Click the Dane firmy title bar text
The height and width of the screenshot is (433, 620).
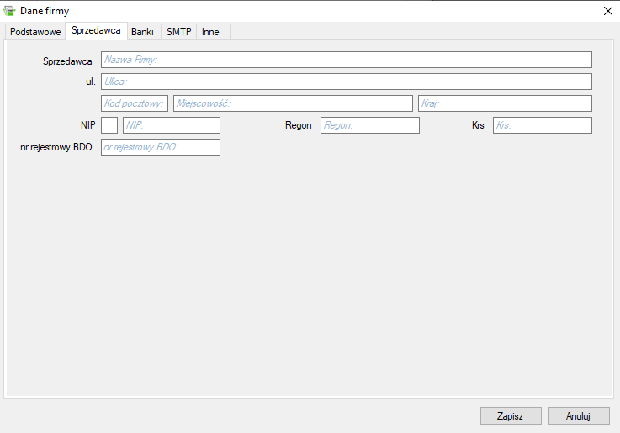[45, 11]
